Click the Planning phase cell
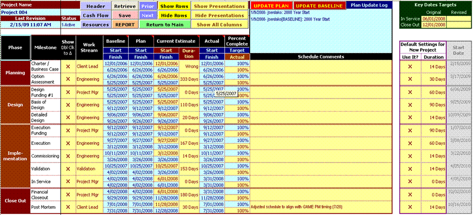This screenshot has height=215, width=473. click(16, 73)
